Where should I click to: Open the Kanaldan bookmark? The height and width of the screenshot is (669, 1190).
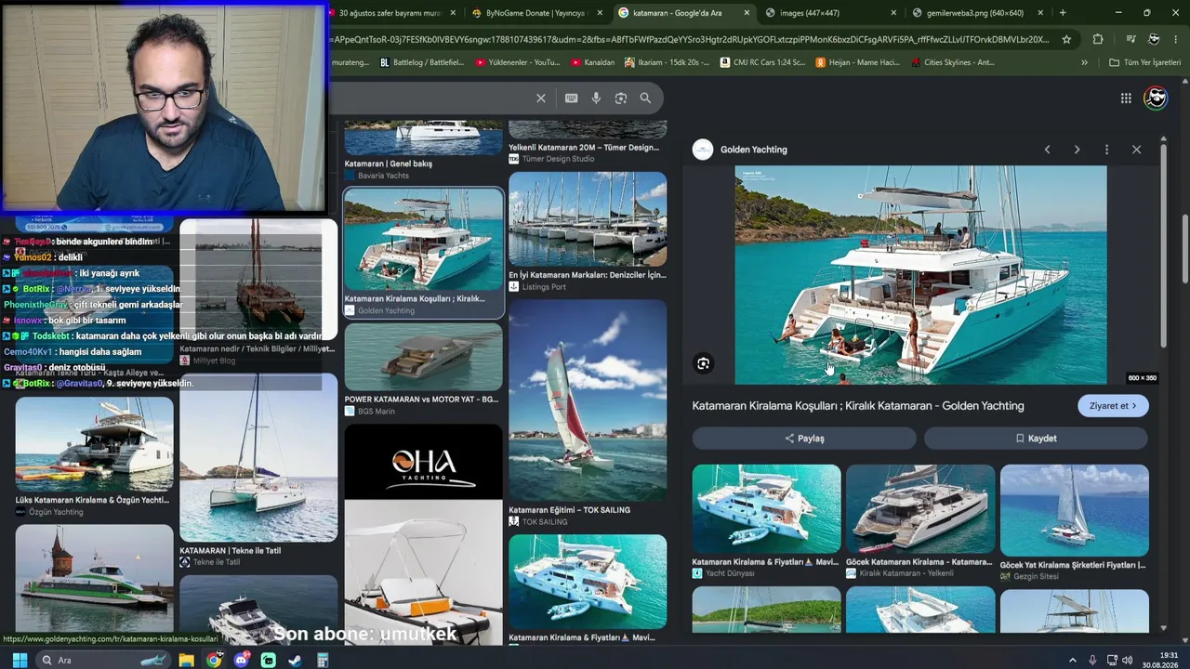coord(591,62)
